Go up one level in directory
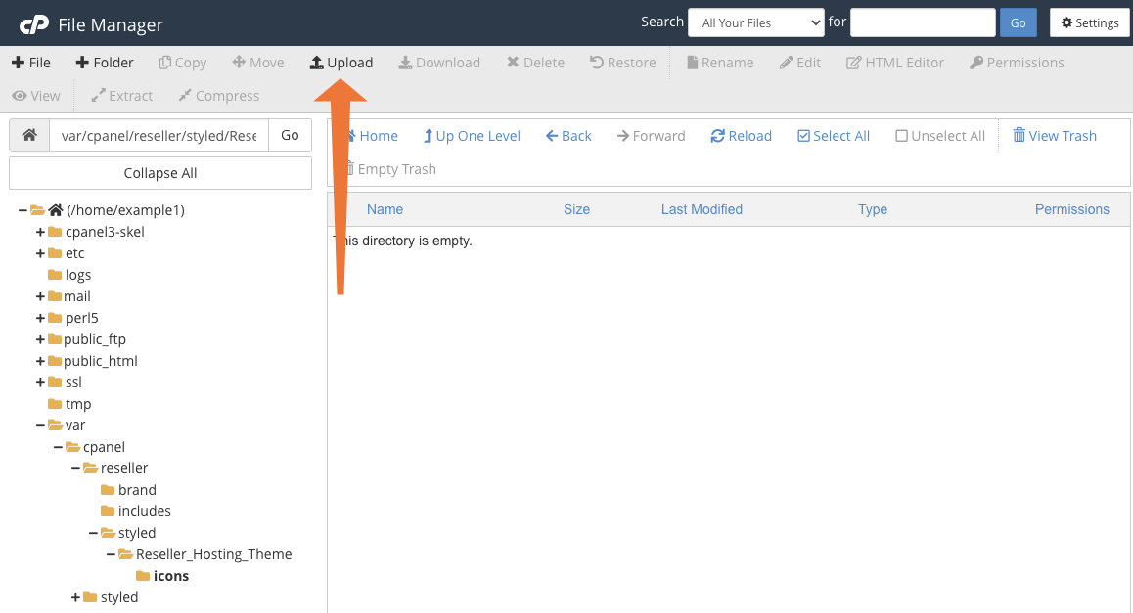Viewport: 1133px width, 613px height. coord(471,136)
